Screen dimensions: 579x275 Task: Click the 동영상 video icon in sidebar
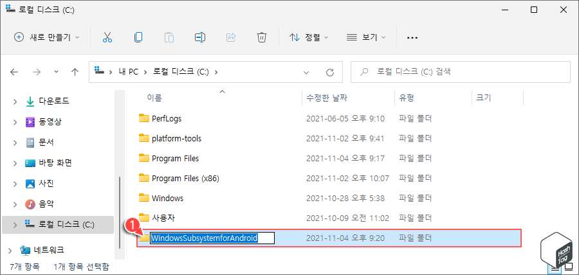coord(30,121)
